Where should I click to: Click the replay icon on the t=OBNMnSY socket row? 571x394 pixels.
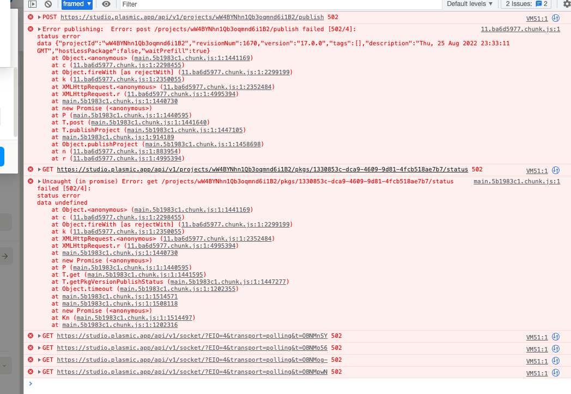click(x=556, y=337)
